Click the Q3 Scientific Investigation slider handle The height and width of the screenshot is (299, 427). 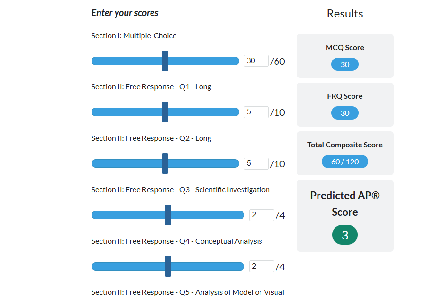pos(168,215)
